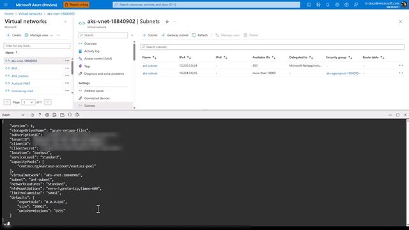Open the Bash shell type dropdown
409x230 pixels.
click(x=13, y=115)
